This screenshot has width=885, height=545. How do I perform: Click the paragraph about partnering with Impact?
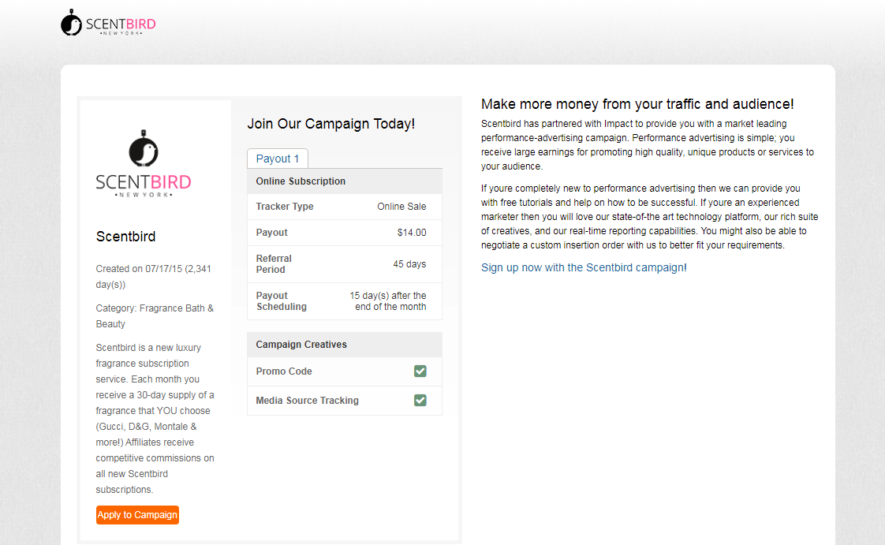click(x=648, y=145)
